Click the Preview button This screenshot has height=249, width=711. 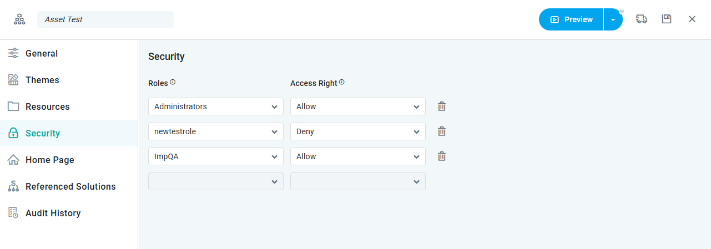[572, 19]
